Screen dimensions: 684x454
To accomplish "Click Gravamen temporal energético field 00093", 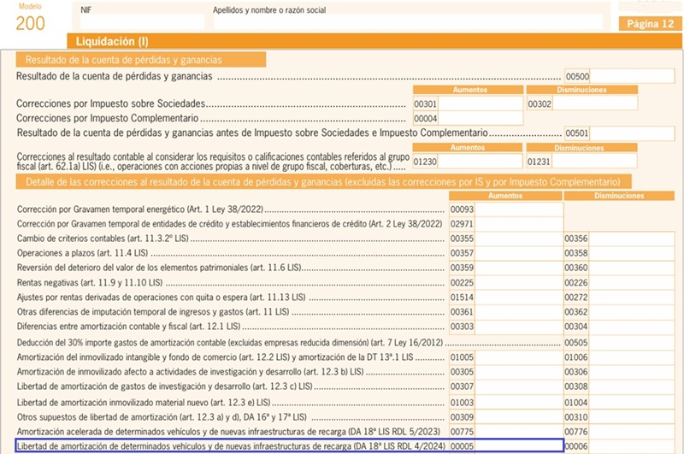I will click(x=519, y=209).
